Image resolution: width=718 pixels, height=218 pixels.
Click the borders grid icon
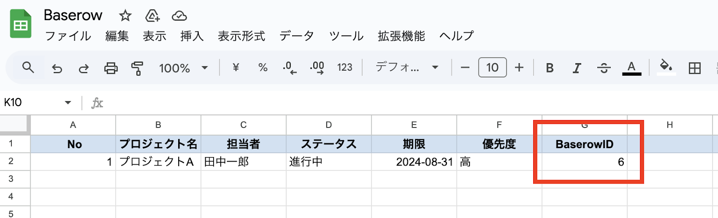[695, 68]
